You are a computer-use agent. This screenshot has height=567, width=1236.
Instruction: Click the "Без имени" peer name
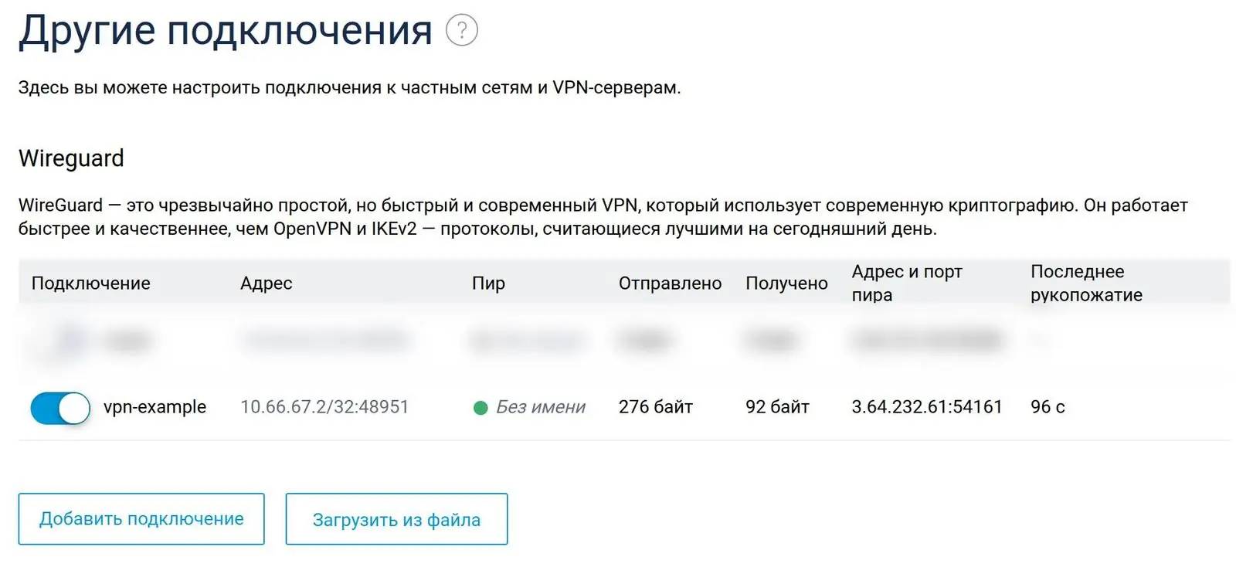pos(541,407)
